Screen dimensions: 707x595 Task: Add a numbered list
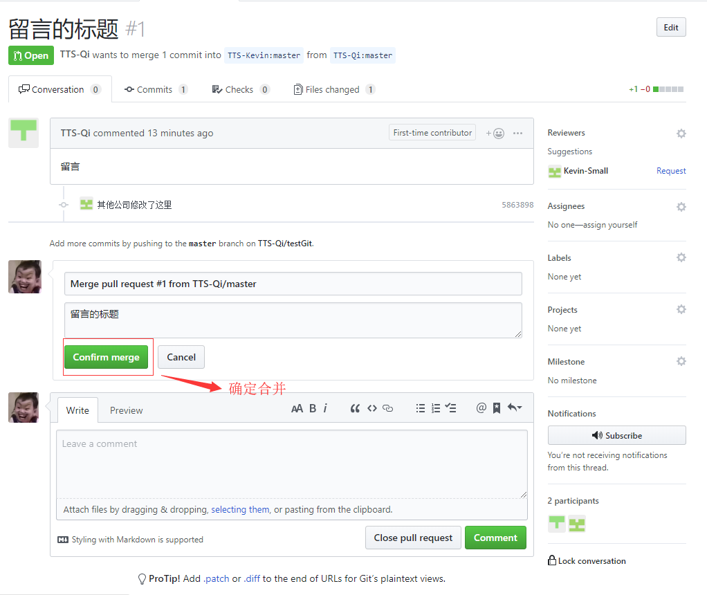click(x=436, y=409)
